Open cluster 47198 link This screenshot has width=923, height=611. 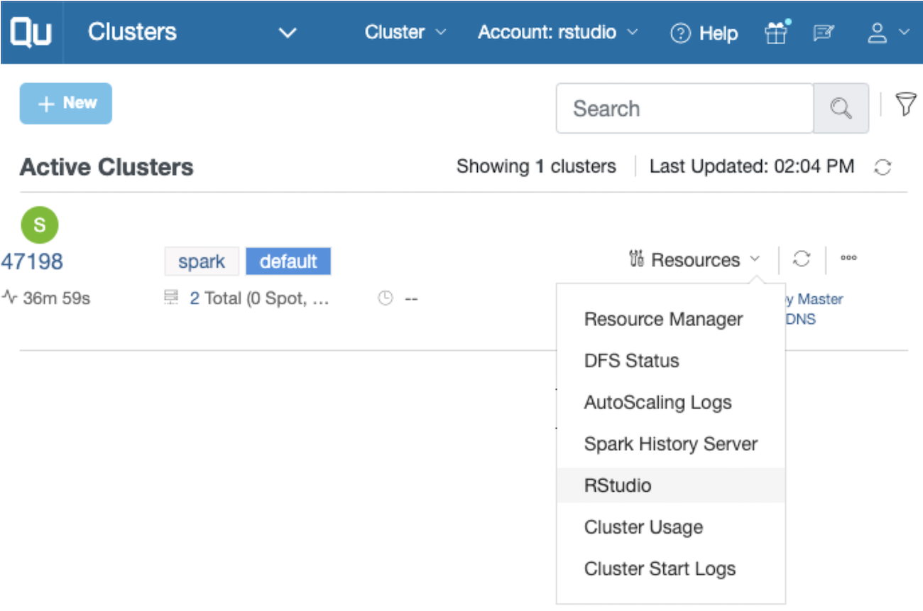pyautogui.click(x=32, y=261)
